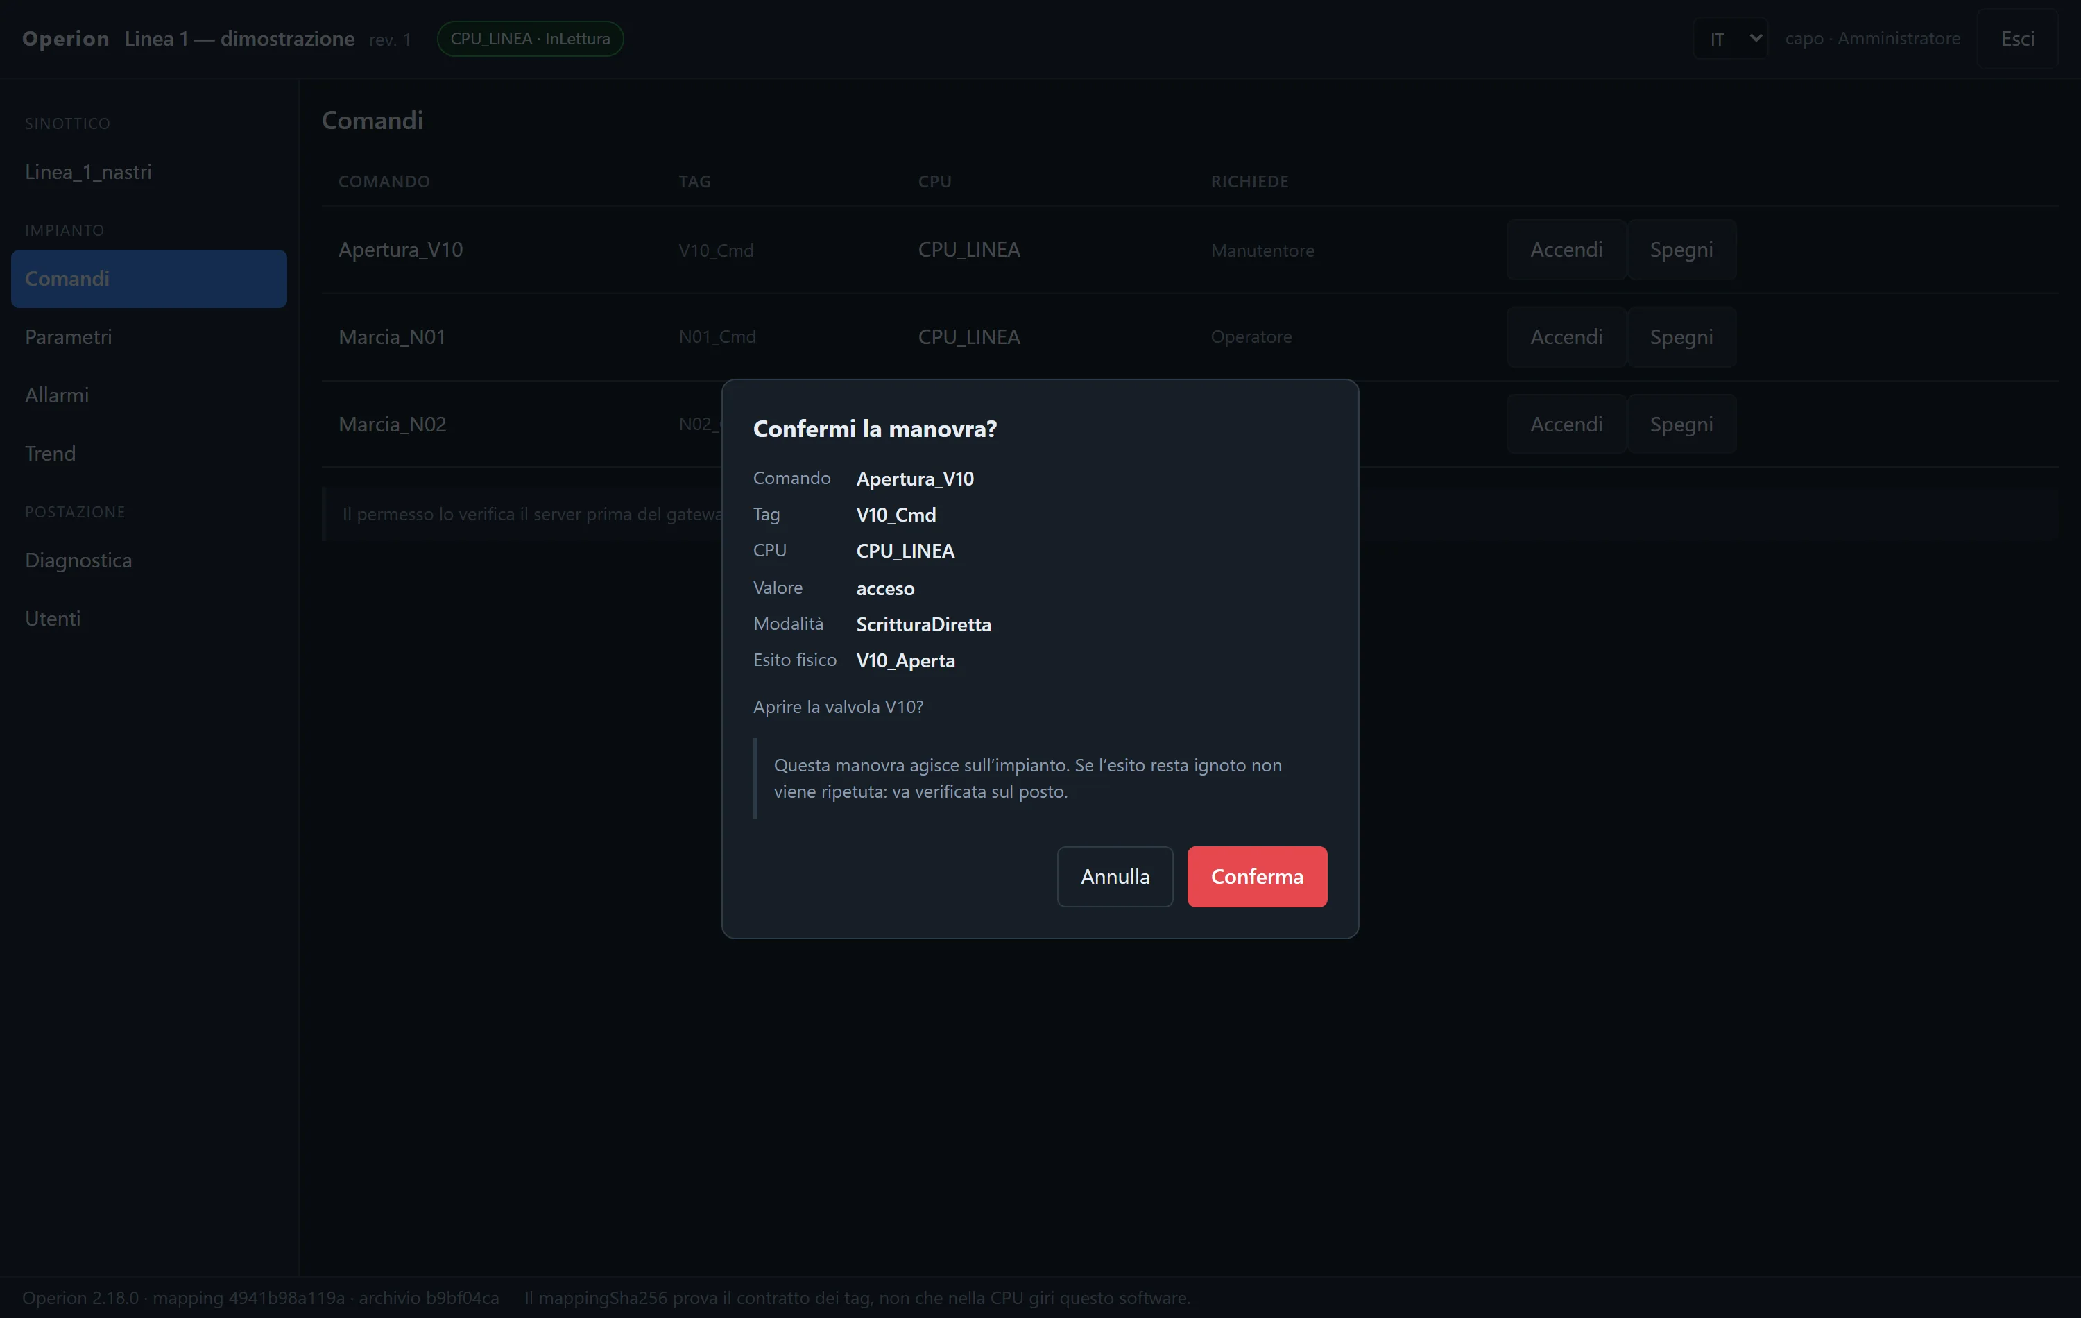Image resolution: width=2081 pixels, height=1318 pixels.
Task: Click Accendi for Apertura_V10
Action: click(1566, 250)
